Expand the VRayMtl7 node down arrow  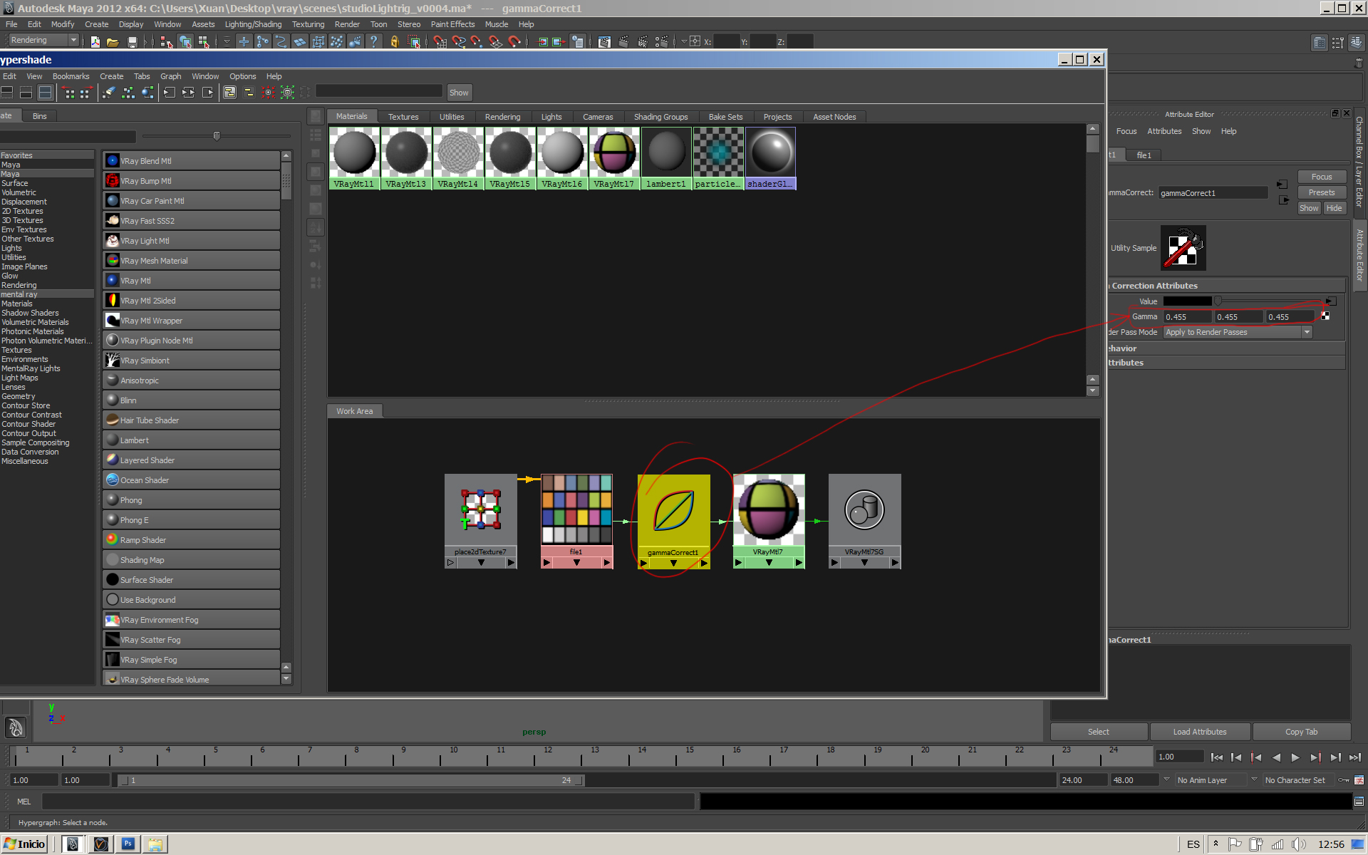click(x=769, y=563)
